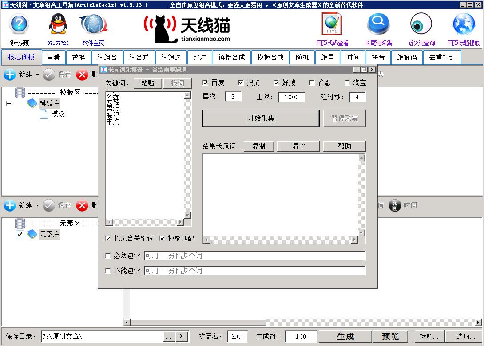This screenshot has width=484, height=346.
Task: Click the 长尾词采集器 dialog title icon
Action: pos(104,70)
